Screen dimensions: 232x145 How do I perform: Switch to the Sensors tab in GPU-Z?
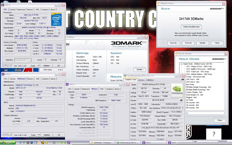[141, 80]
